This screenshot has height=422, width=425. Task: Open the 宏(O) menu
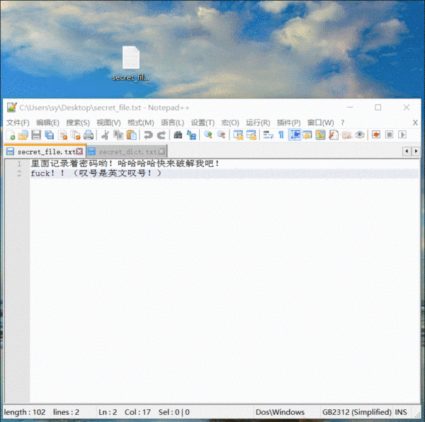(x=230, y=122)
